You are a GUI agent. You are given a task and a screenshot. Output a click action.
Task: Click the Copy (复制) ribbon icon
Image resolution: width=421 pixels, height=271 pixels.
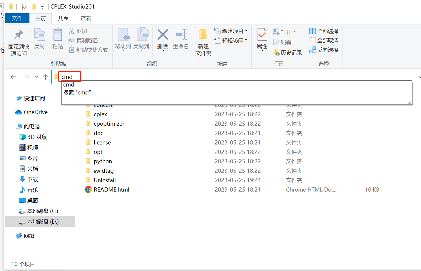(x=39, y=35)
